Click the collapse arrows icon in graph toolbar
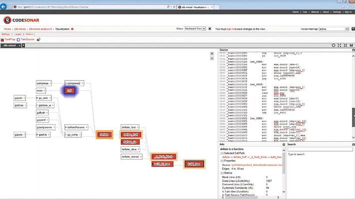 click(346, 45)
